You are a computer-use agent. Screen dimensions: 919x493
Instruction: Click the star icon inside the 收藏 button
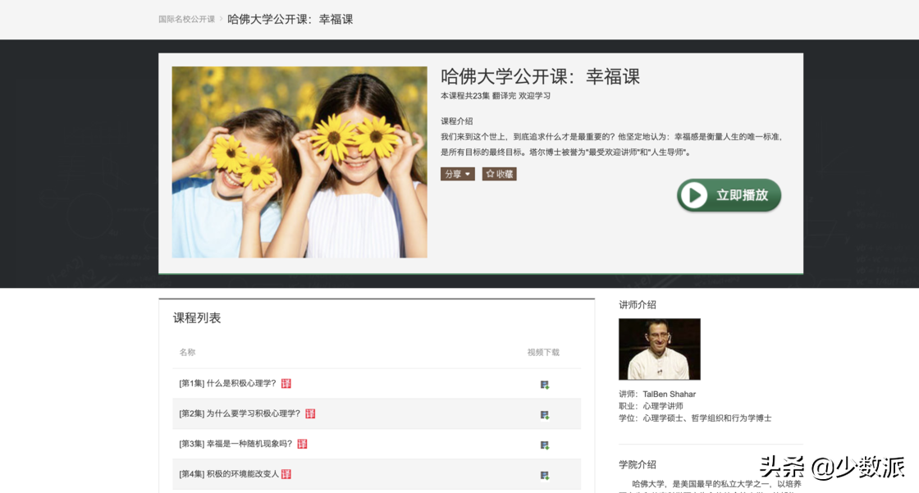click(490, 173)
